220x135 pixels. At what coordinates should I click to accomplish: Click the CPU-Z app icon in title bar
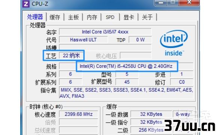(x=26, y=4)
